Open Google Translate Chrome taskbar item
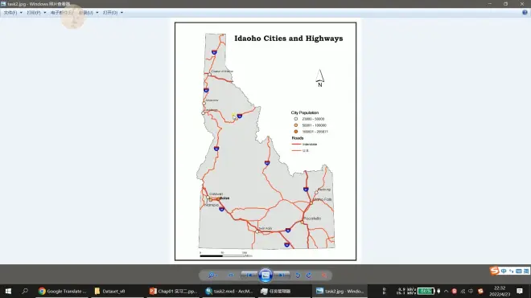The height and width of the screenshot is (298, 531). [63, 291]
